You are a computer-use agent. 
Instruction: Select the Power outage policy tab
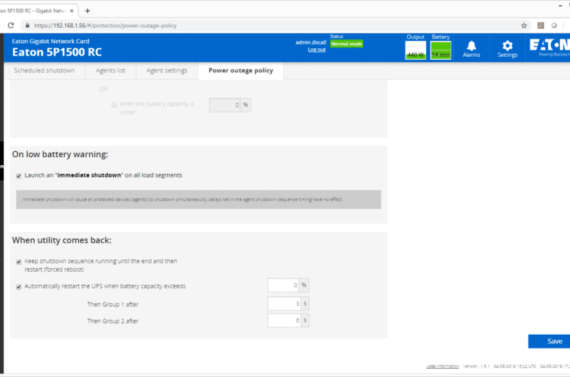click(x=240, y=71)
